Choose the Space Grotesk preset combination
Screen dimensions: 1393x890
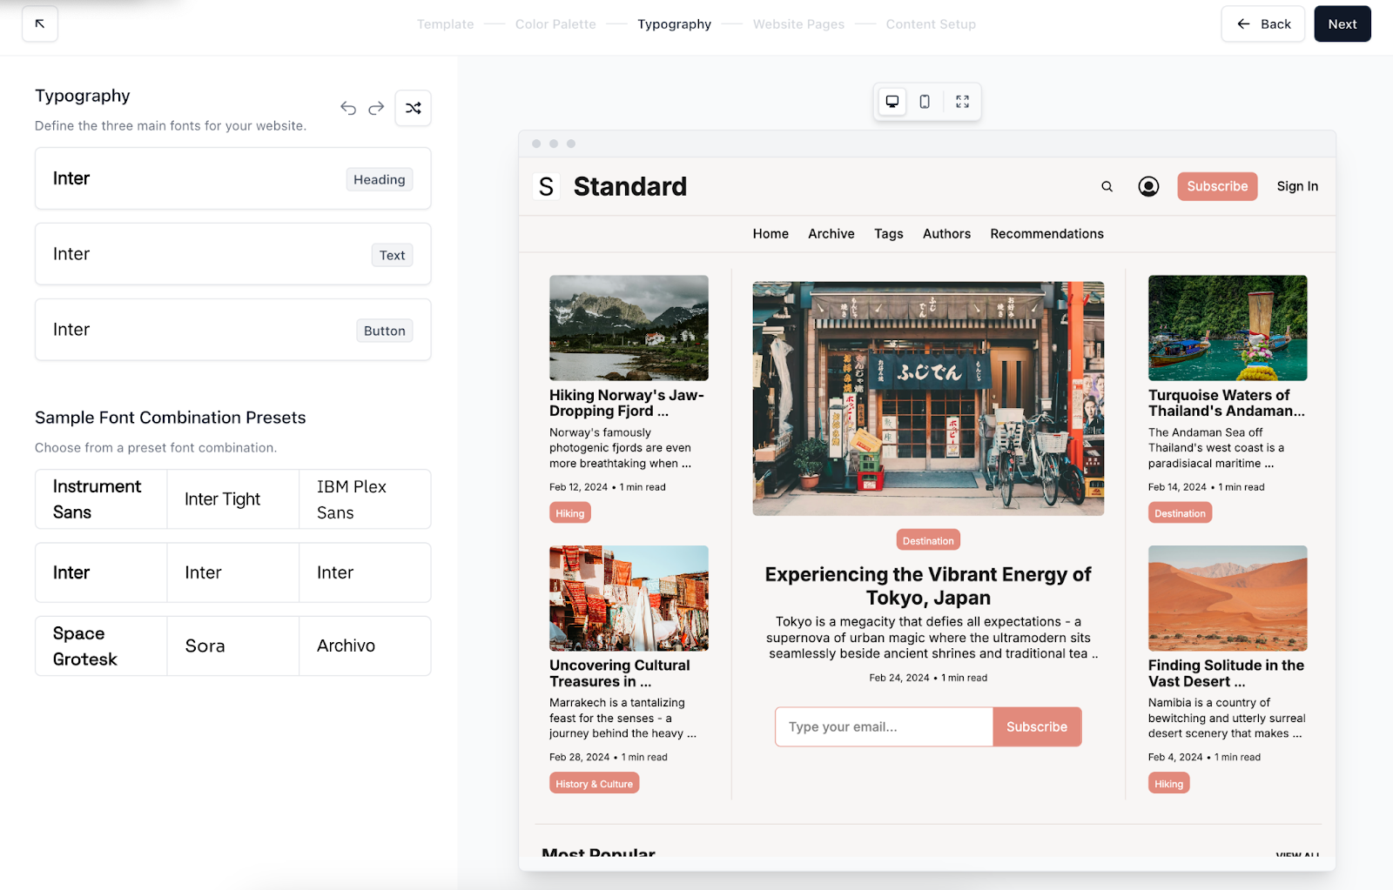[x=232, y=646]
